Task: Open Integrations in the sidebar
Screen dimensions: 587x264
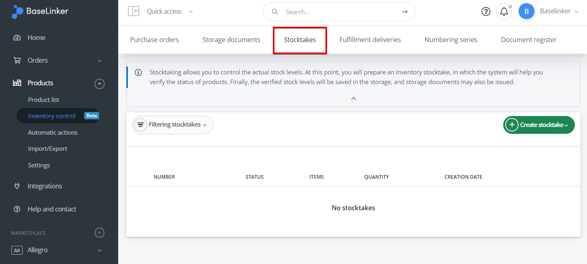Action: pos(45,186)
